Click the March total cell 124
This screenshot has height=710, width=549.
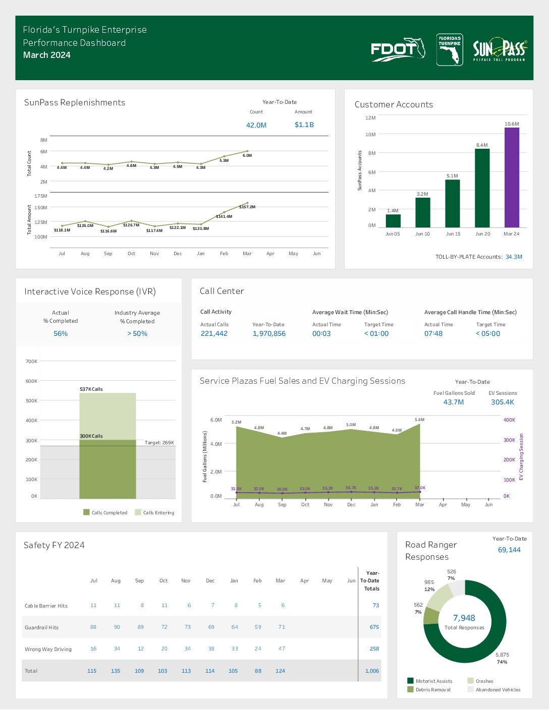point(280,671)
